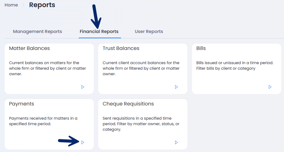Viewport: 284px width, 152px height.
Task: Run the Bills report play icon
Action: pos(270,87)
